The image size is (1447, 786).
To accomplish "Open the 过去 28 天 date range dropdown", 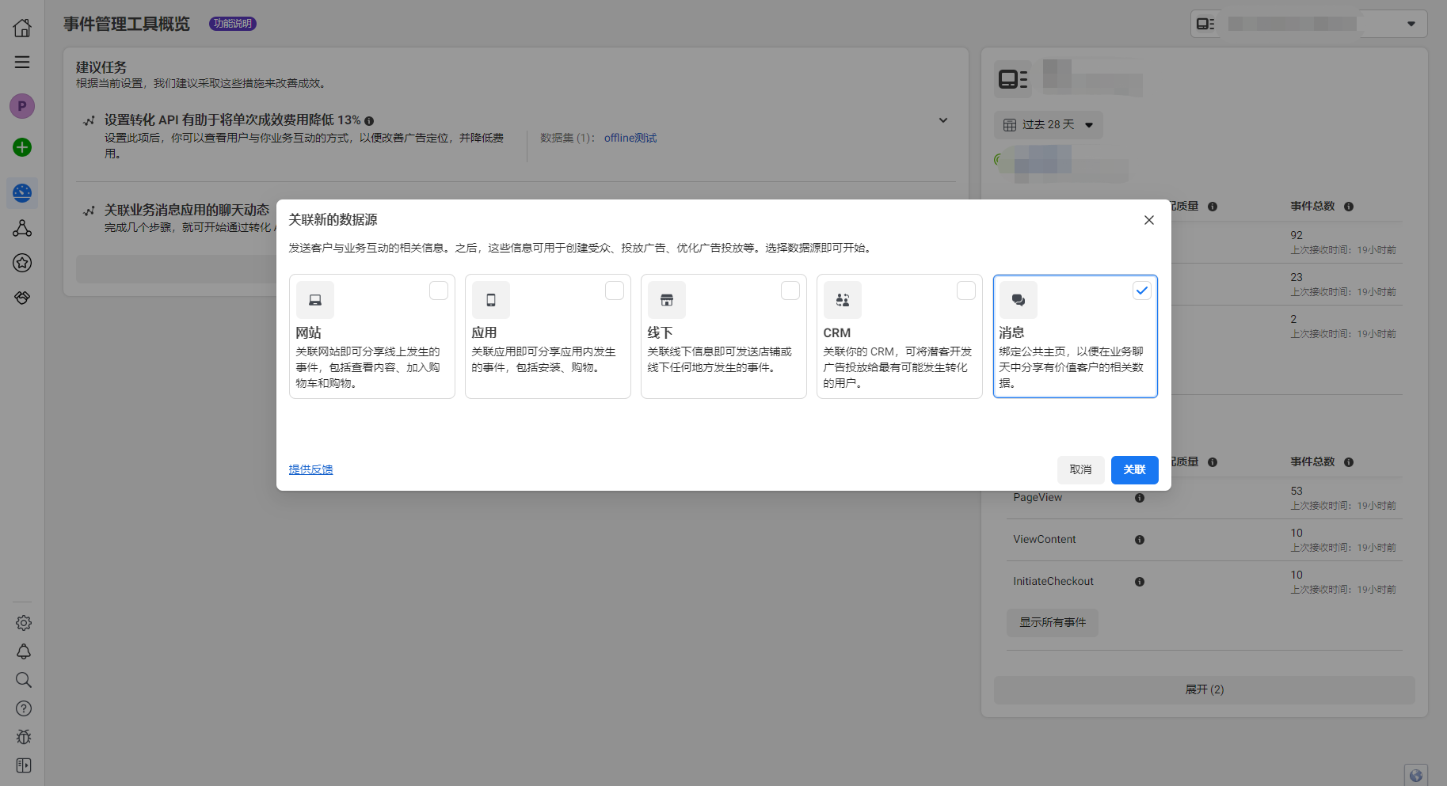I will (x=1047, y=124).
